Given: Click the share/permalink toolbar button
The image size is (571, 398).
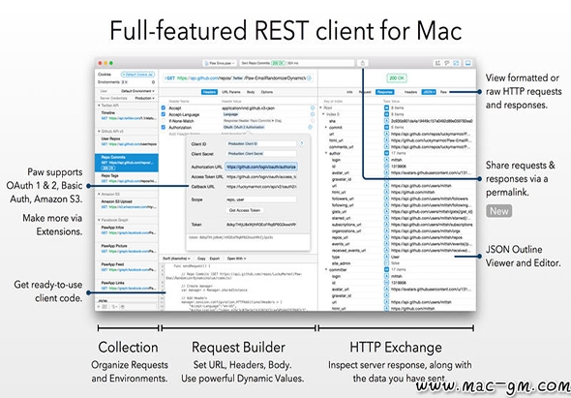Looking at the screenshot, I should [362, 63].
